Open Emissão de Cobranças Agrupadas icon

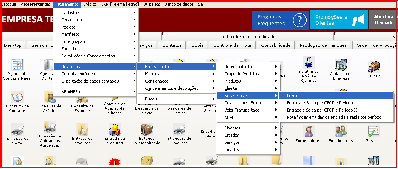50,127
